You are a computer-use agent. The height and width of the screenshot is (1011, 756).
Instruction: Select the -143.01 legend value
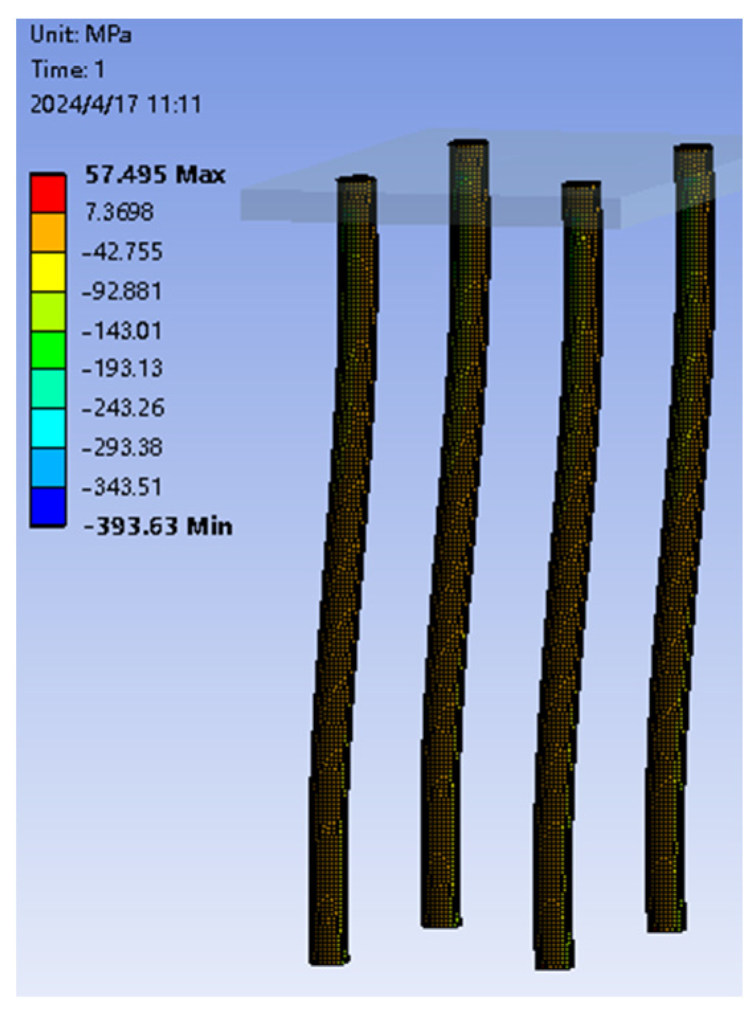122,330
